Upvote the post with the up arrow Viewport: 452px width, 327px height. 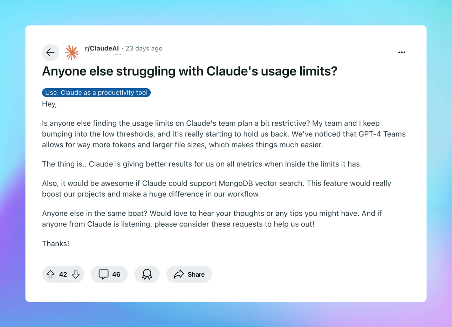[50, 274]
